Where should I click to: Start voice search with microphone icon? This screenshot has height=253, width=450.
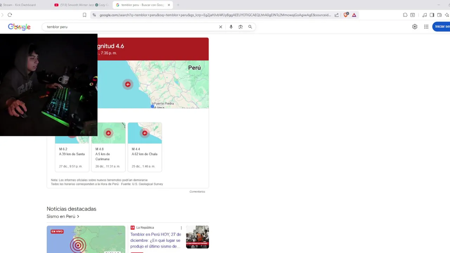[231, 27]
